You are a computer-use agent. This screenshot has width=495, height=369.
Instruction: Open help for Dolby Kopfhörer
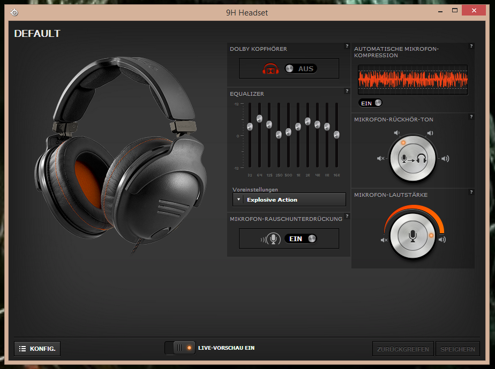347,46
